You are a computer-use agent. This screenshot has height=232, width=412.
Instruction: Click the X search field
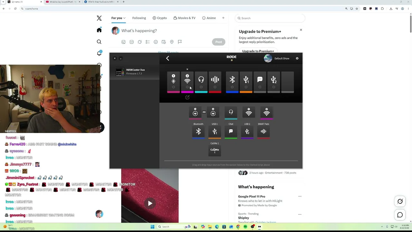pyautogui.click(x=270, y=18)
